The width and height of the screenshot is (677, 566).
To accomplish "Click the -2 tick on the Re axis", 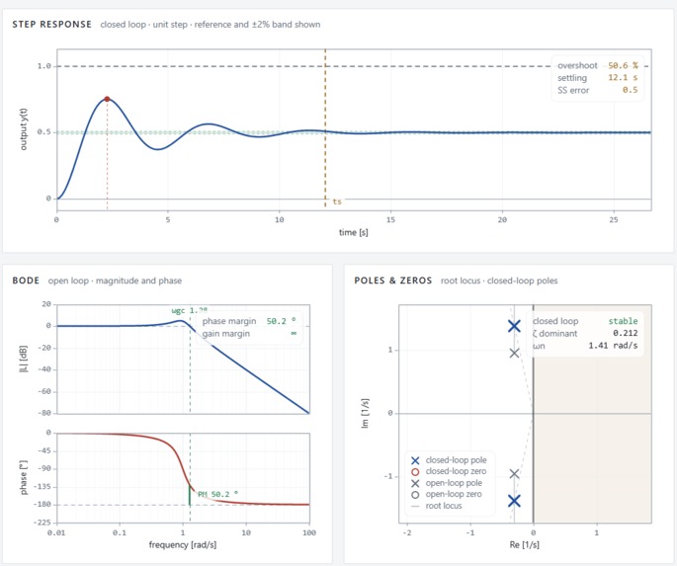I will (407, 532).
